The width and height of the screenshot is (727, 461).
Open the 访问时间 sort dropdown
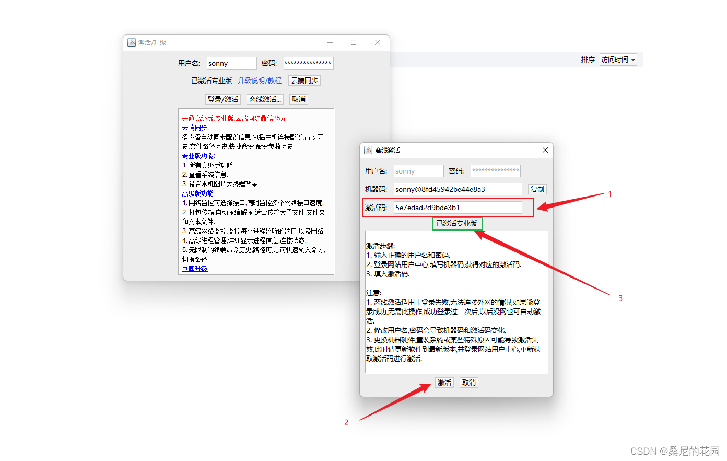(618, 60)
